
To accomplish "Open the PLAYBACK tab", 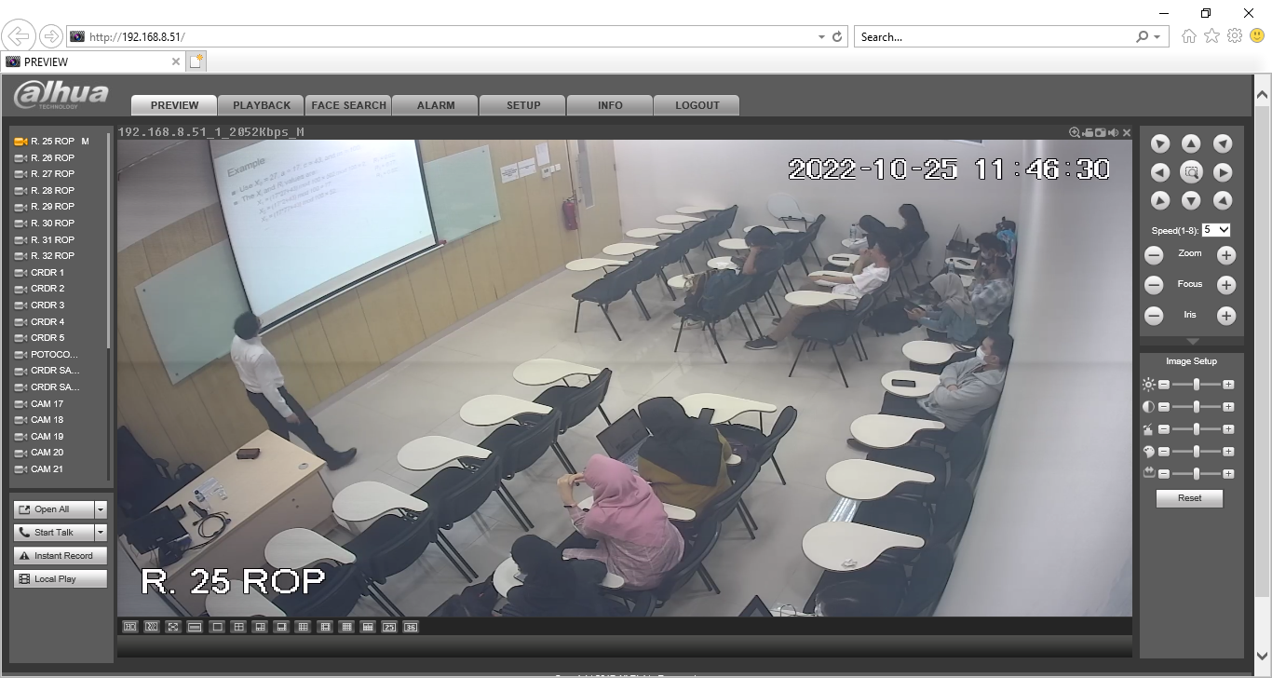I will point(262,105).
